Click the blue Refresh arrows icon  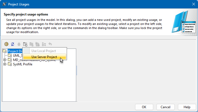pos(12,44)
